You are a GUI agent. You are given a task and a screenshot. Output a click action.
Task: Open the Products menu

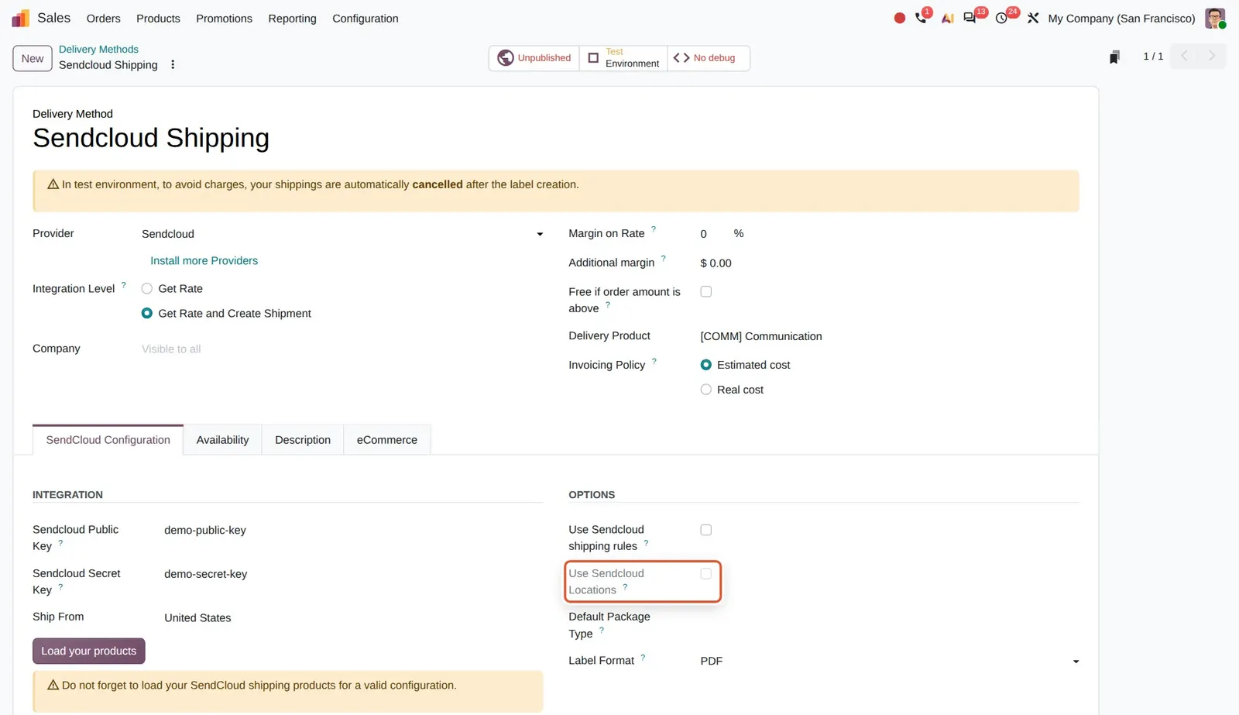click(x=158, y=18)
